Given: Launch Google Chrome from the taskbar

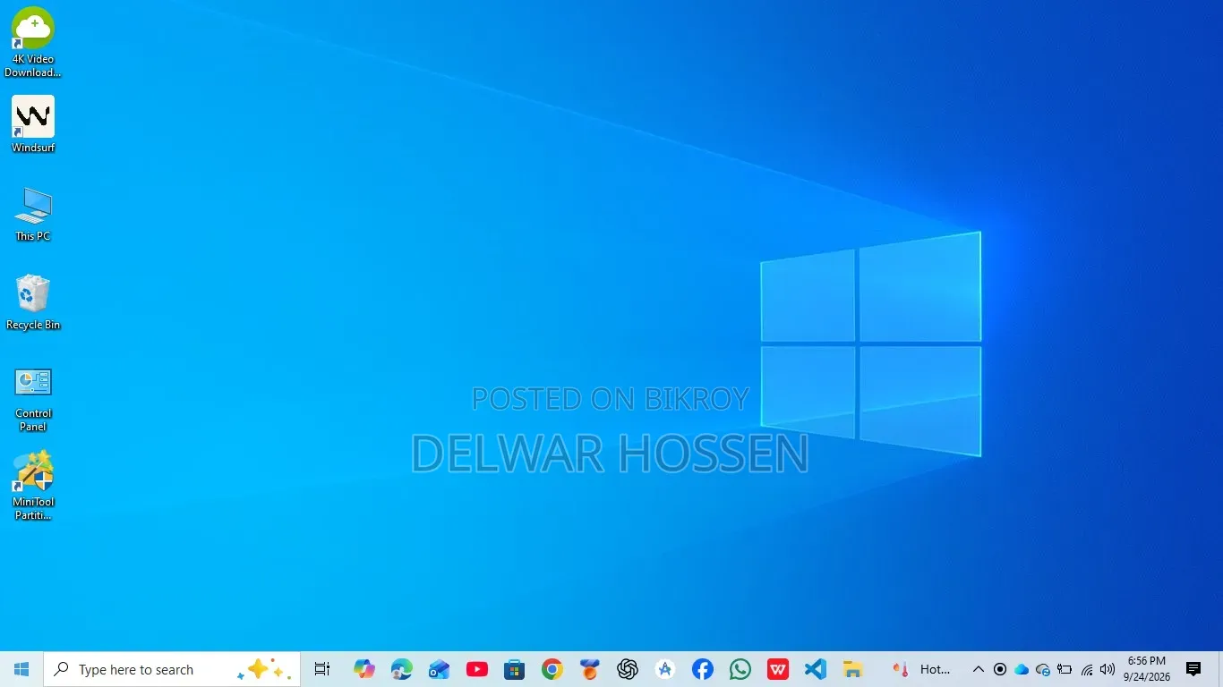Looking at the screenshot, I should point(552,669).
